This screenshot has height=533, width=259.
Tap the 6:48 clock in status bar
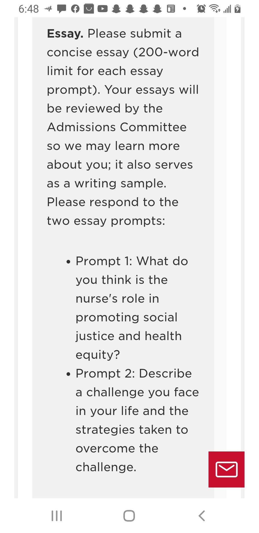[x=29, y=9]
